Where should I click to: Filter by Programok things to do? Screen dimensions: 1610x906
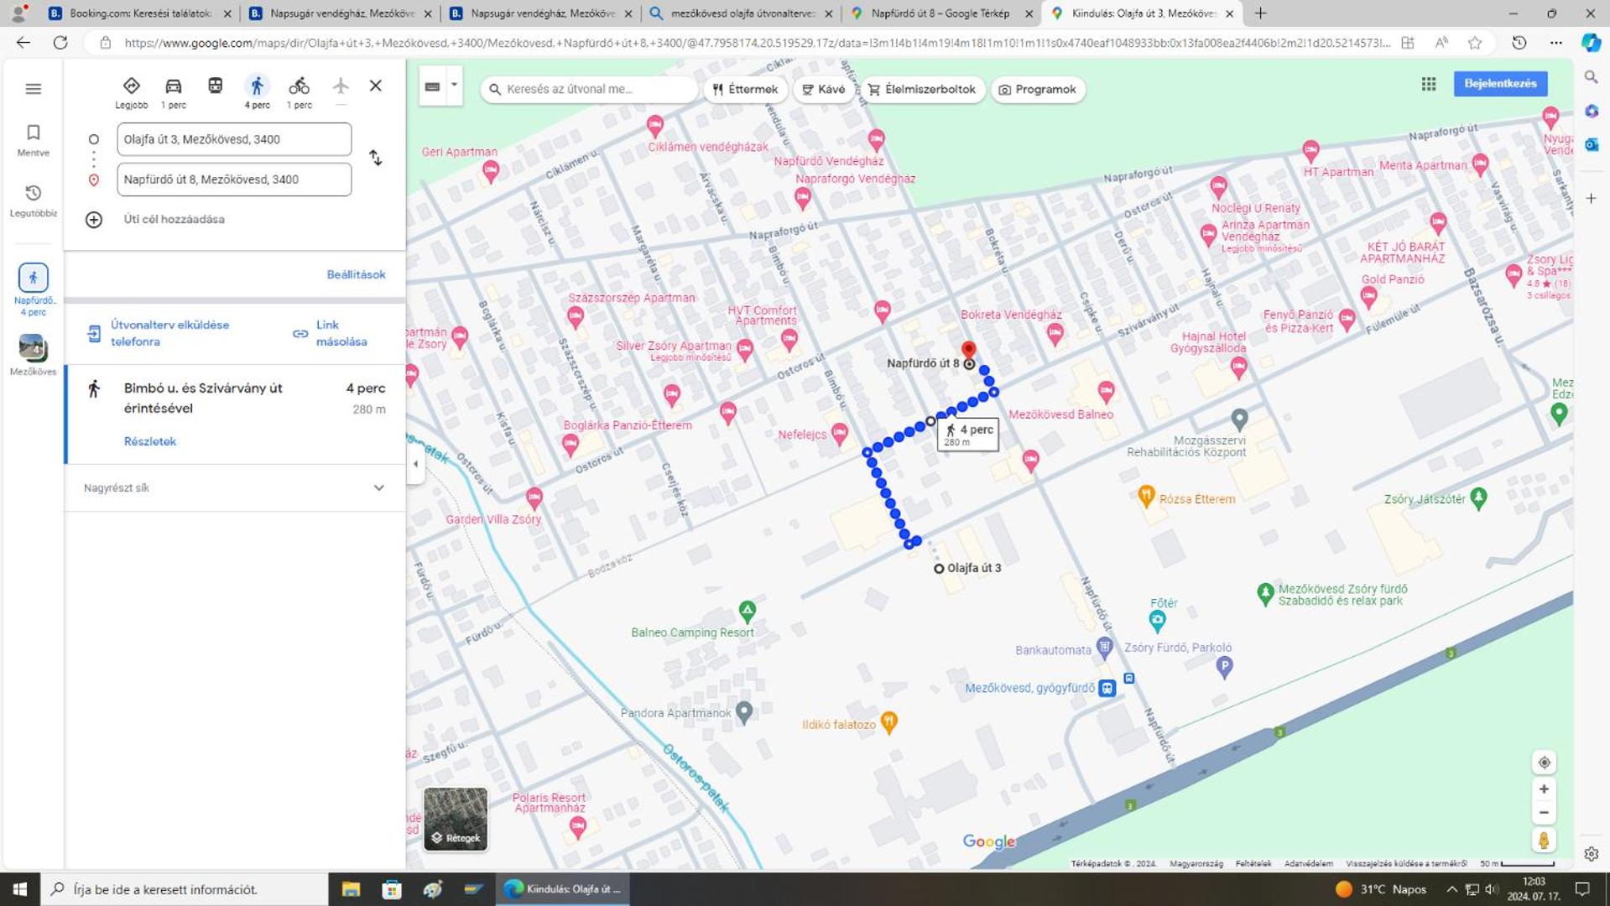[x=1038, y=89]
